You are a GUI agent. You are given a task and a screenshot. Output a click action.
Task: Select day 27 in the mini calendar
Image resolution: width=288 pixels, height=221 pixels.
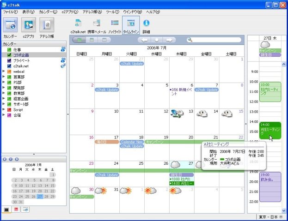coord(40,197)
